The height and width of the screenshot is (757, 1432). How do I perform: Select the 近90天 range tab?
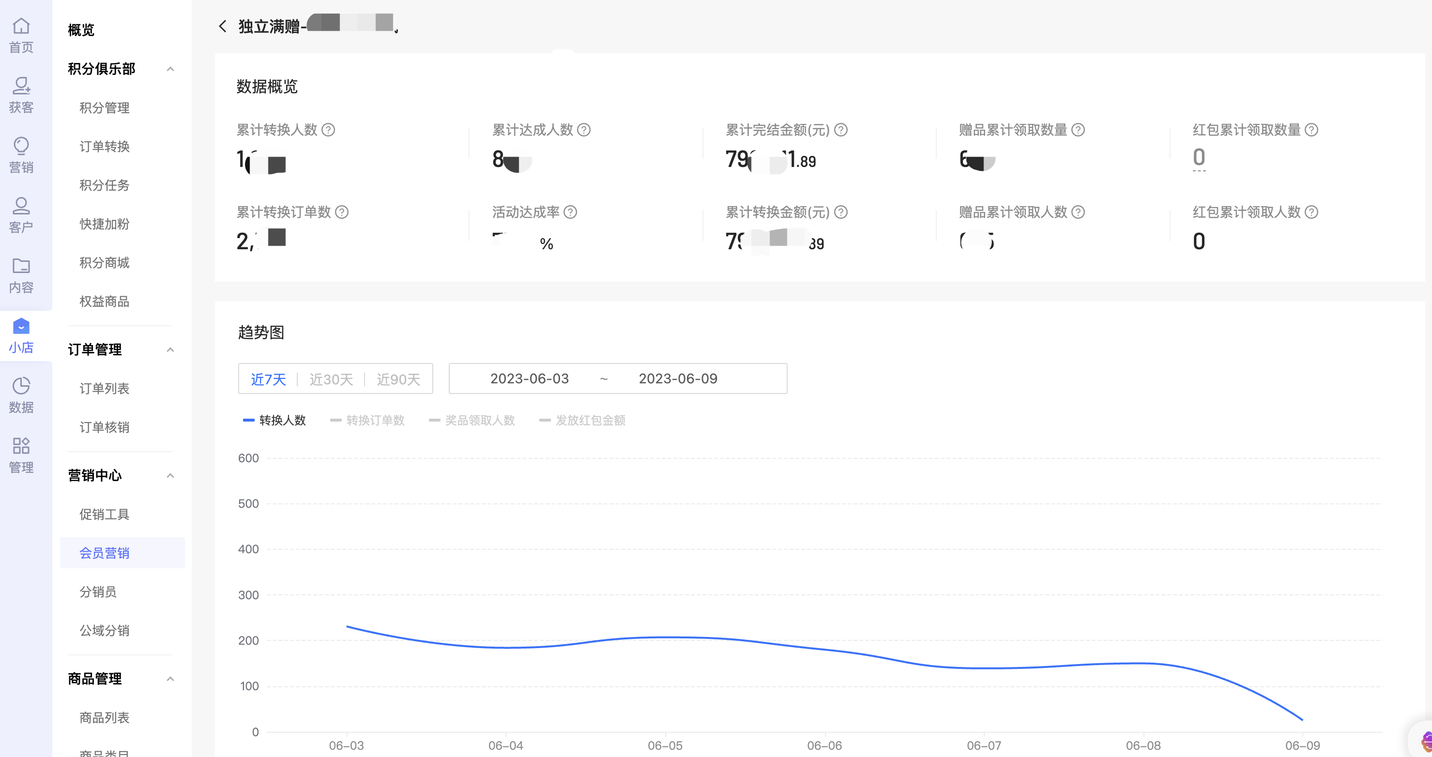(398, 379)
